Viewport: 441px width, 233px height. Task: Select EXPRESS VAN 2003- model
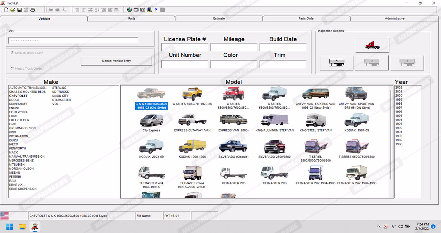pos(233,123)
